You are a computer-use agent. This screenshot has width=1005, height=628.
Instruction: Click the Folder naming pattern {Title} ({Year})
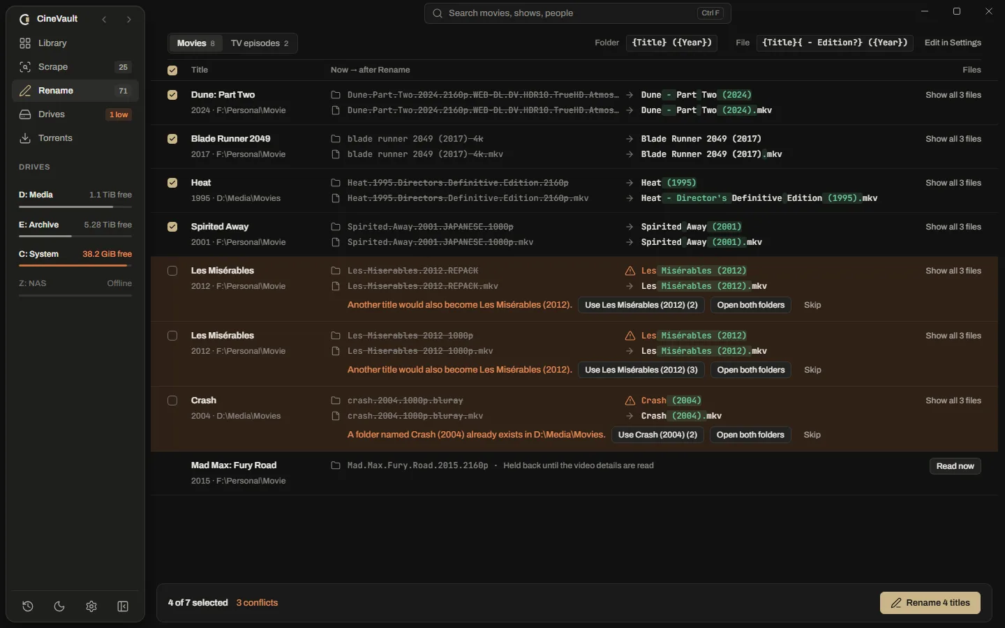pyautogui.click(x=671, y=43)
